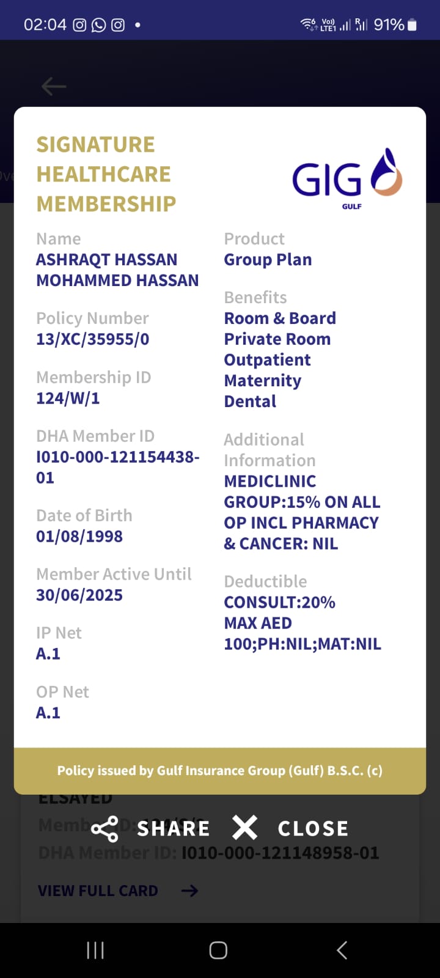Tap the WhatsApp notification icon
This screenshot has width=440, height=978.
98,25
